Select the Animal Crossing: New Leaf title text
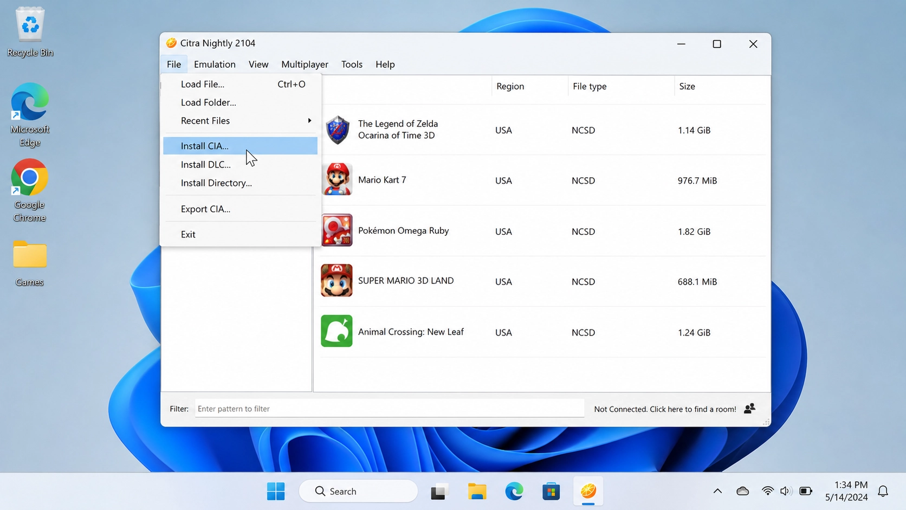 click(411, 332)
